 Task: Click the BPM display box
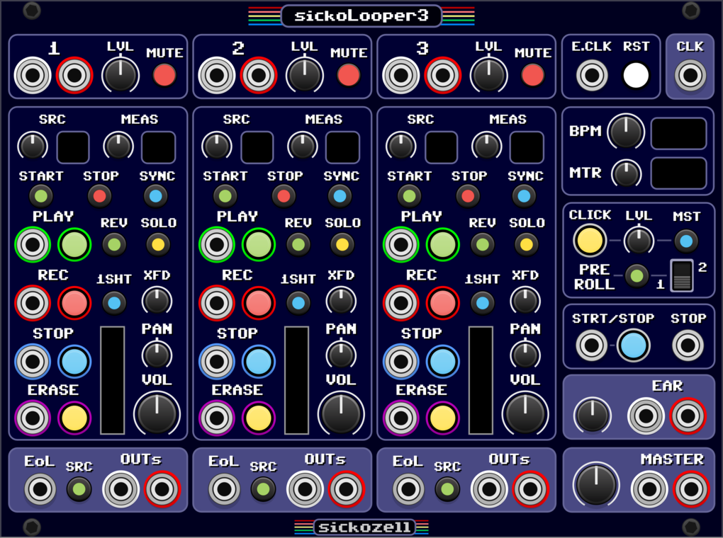click(x=678, y=133)
